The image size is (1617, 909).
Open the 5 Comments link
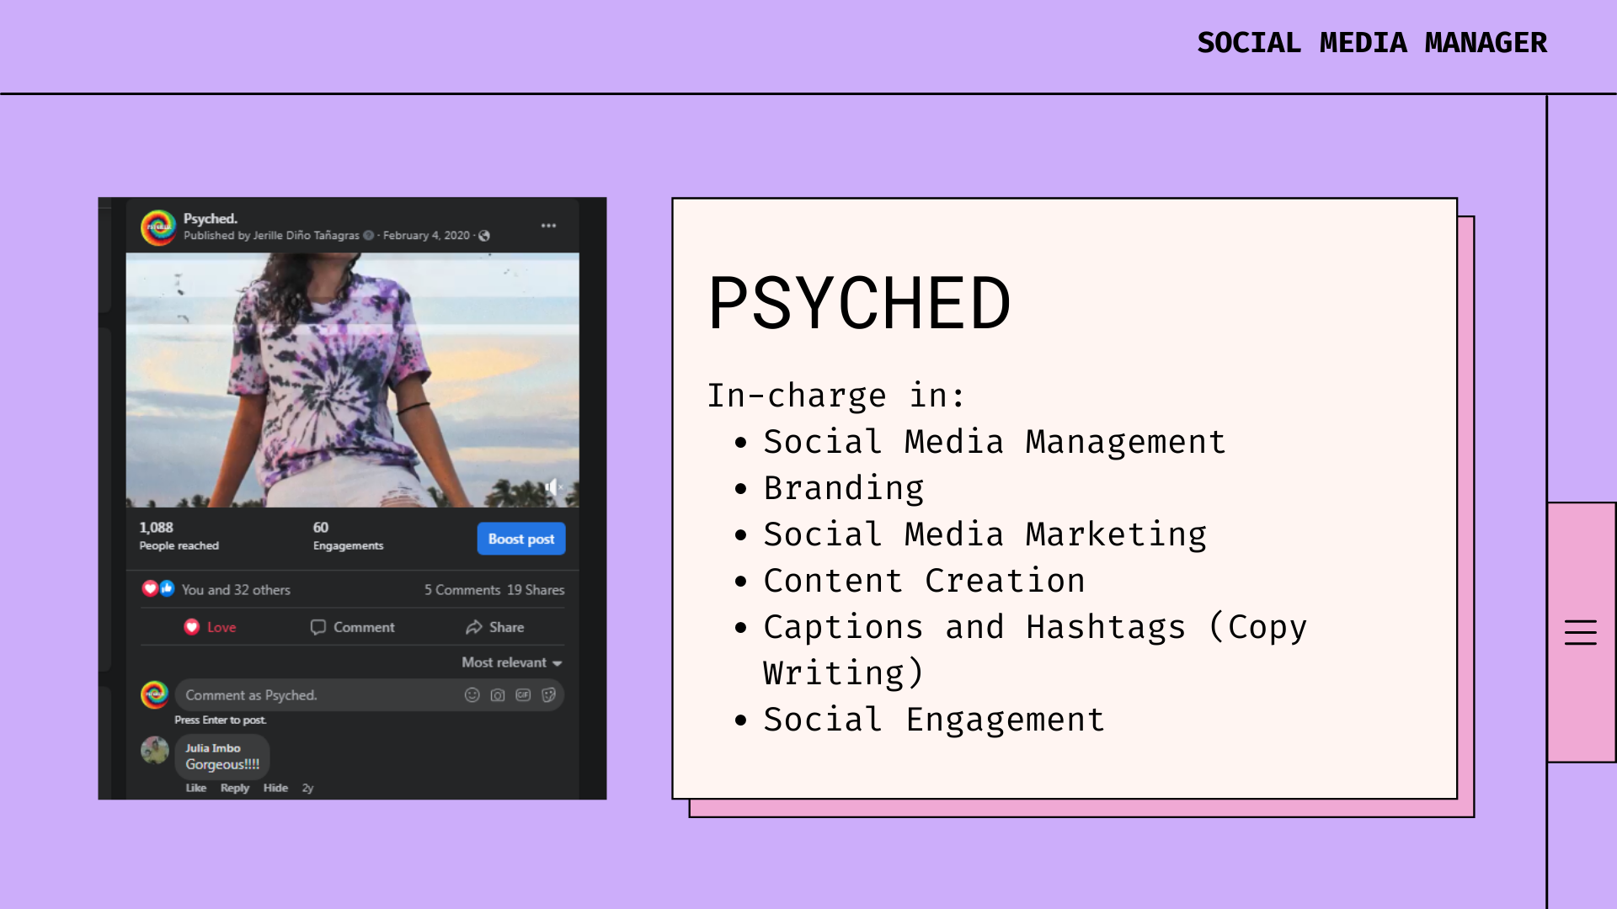tap(462, 590)
